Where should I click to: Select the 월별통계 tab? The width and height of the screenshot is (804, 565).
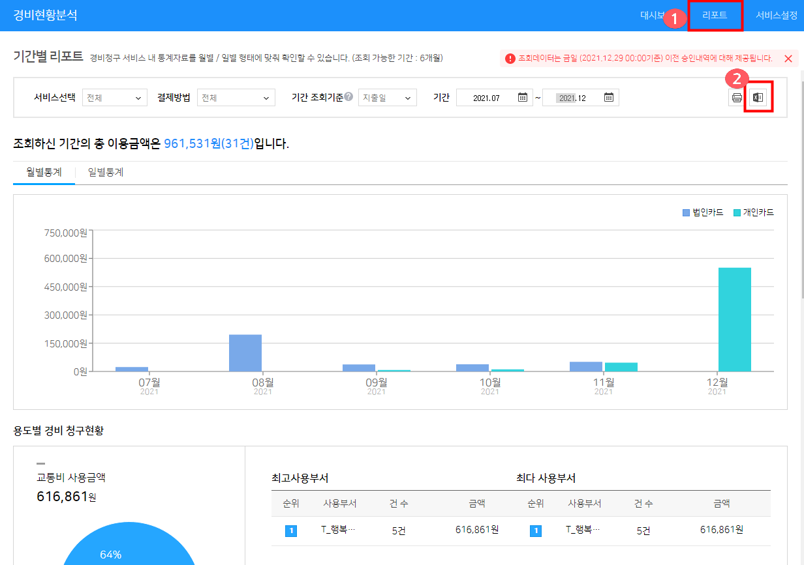(x=44, y=173)
